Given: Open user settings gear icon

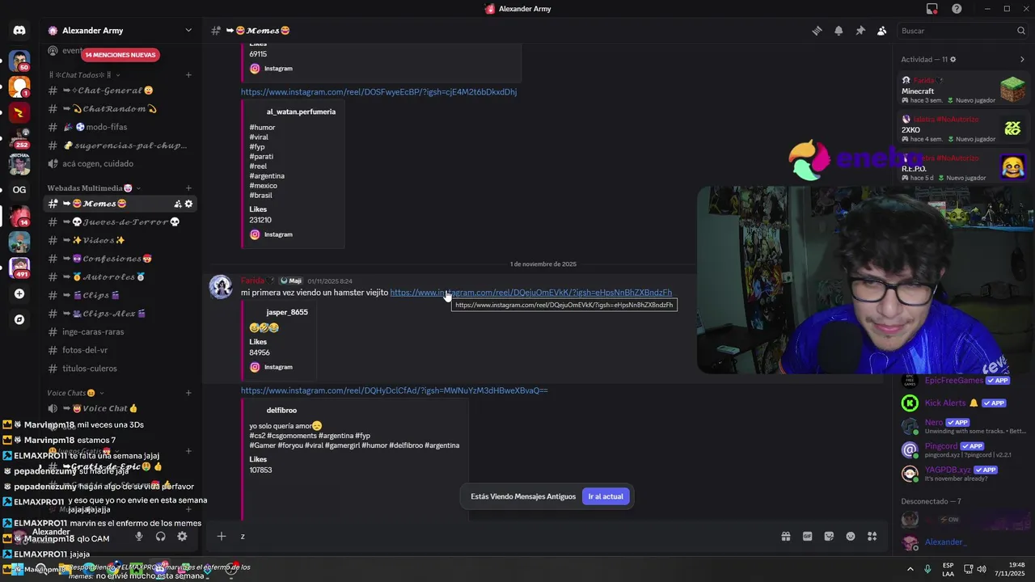Looking at the screenshot, I should 182,536.
